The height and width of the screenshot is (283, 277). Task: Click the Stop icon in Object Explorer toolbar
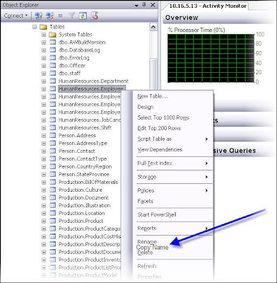61,16
